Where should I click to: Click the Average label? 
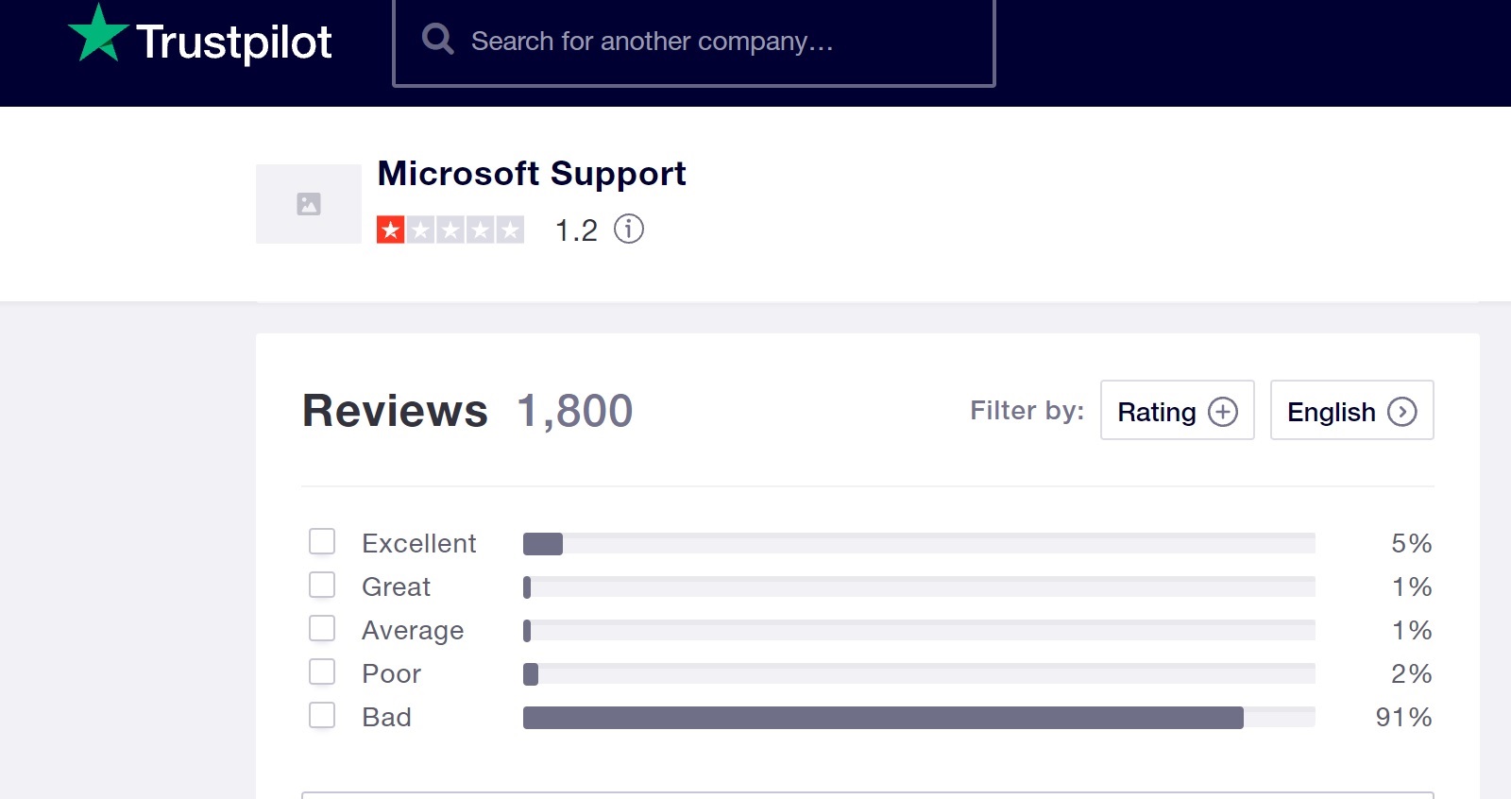[413, 631]
